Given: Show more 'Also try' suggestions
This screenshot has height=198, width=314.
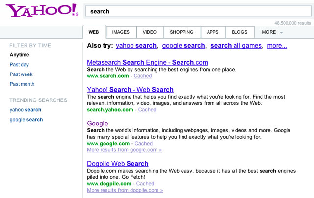Looking at the screenshot, I should (277, 46).
